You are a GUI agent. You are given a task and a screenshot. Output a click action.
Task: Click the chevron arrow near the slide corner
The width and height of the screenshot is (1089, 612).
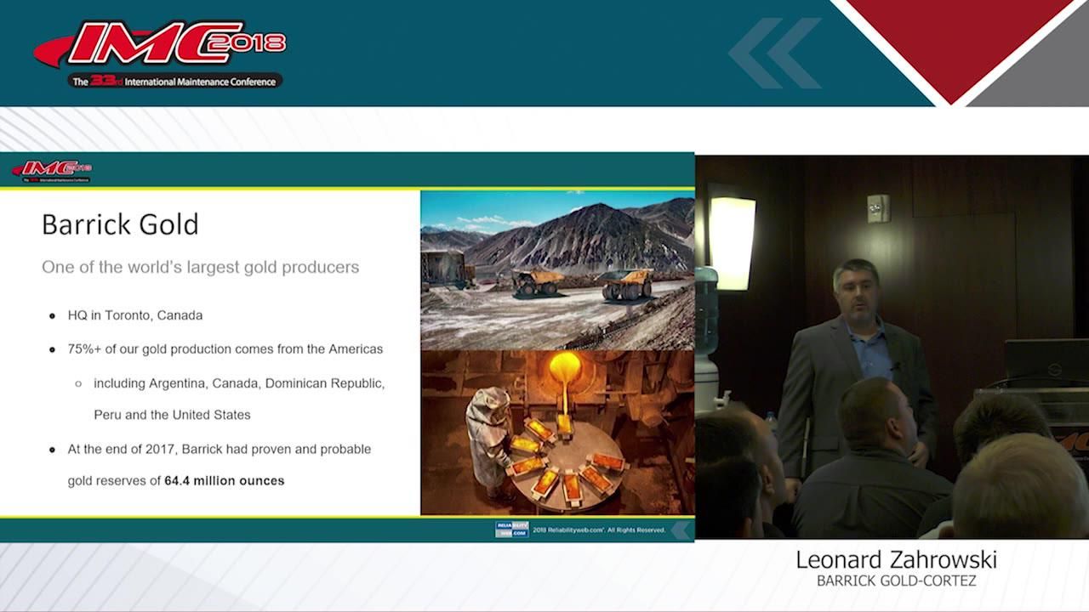(x=680, y=531)
